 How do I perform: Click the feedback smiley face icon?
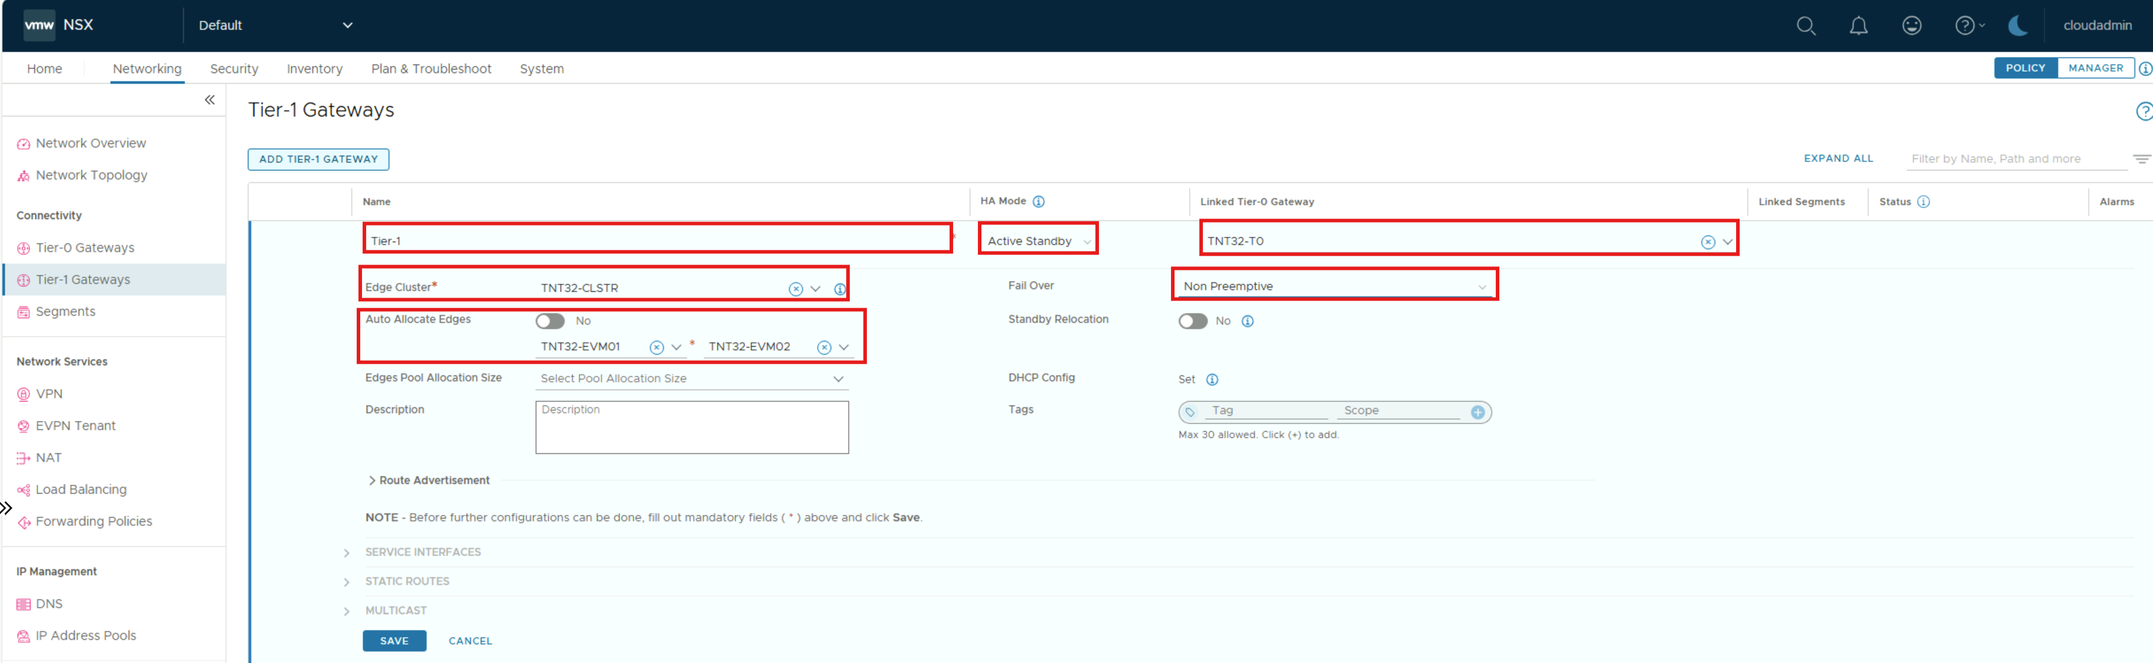pos(1911,26)
